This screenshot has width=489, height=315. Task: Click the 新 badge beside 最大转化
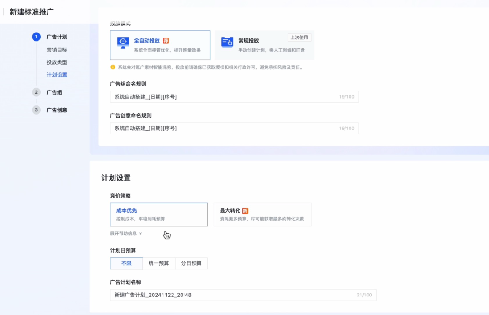coord(245,211)
